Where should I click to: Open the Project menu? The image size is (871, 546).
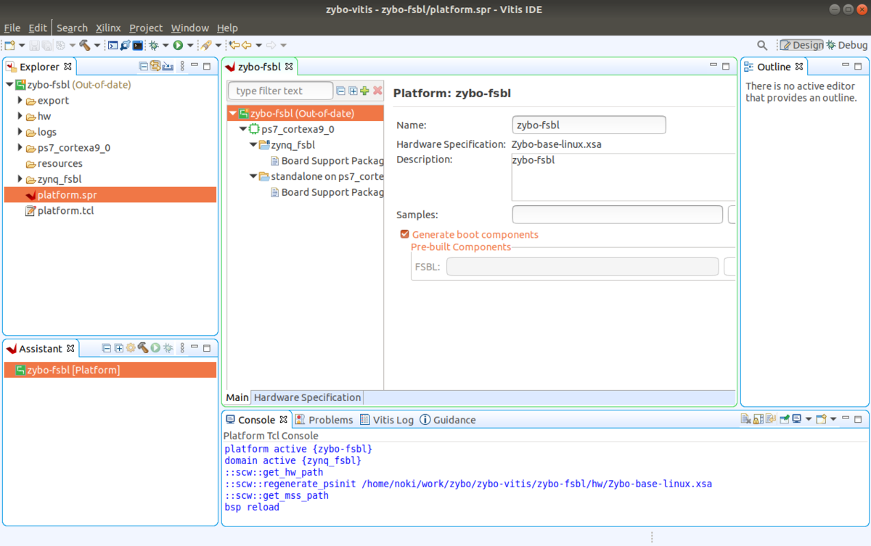[x=146, y=28]
